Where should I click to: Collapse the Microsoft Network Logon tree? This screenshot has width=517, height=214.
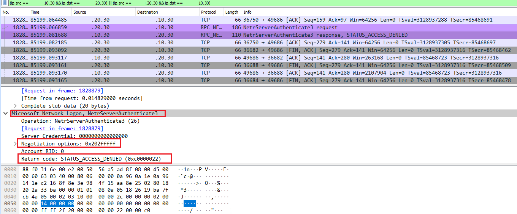[x=6, y=113]
